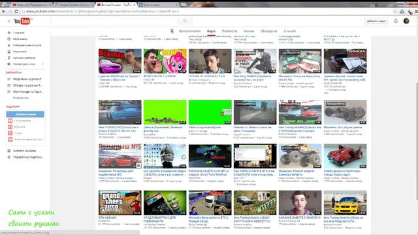Open the green screen tanks video thumbnail
418x235 pixels.
pos(165,112)
